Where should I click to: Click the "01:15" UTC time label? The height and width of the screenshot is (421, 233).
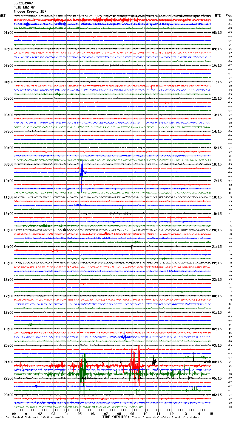(217, 313)
